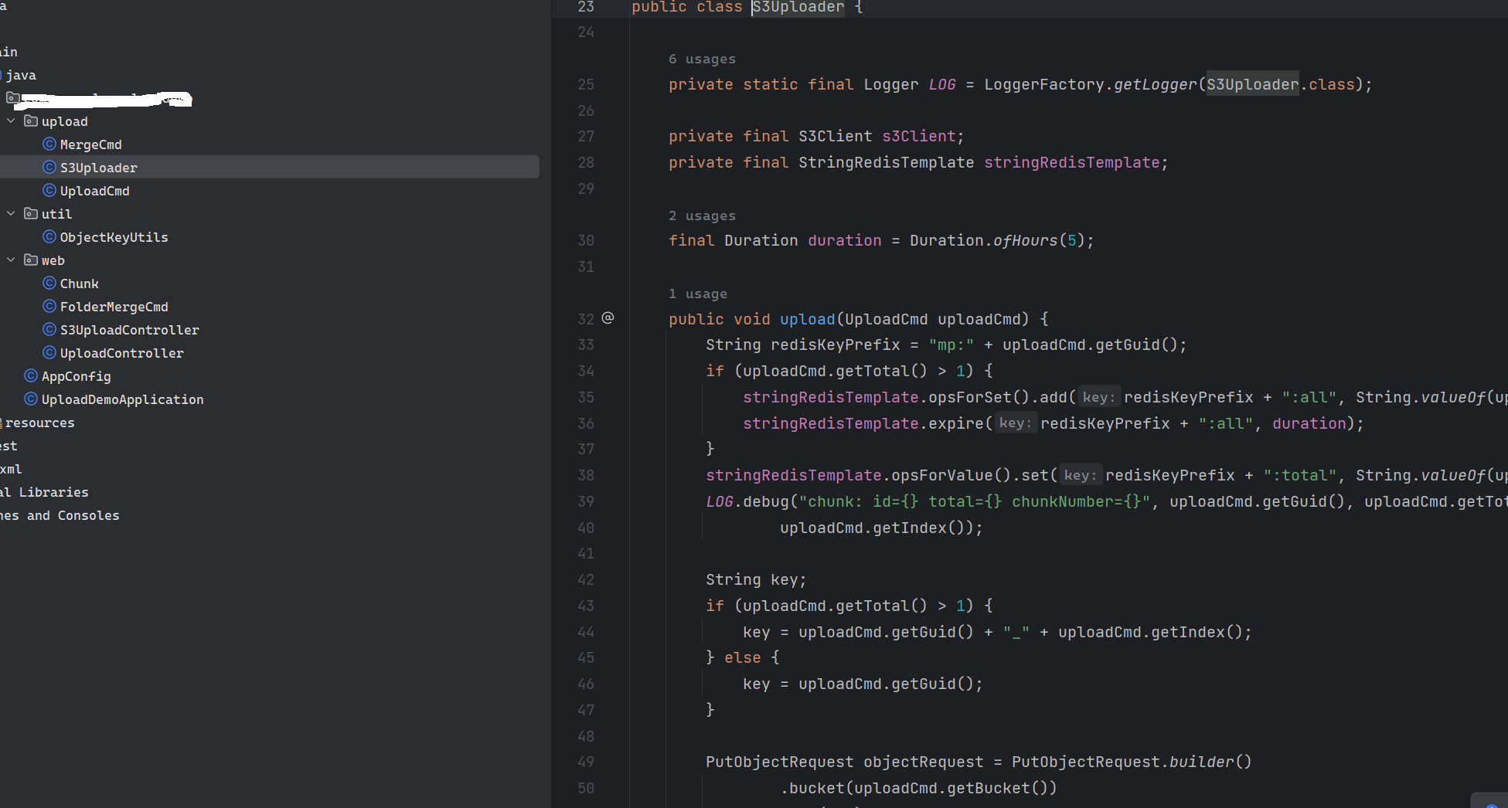The image size is (1508, 808).
Task: Click the S3UploadController class icon
Action: [49, 330]
